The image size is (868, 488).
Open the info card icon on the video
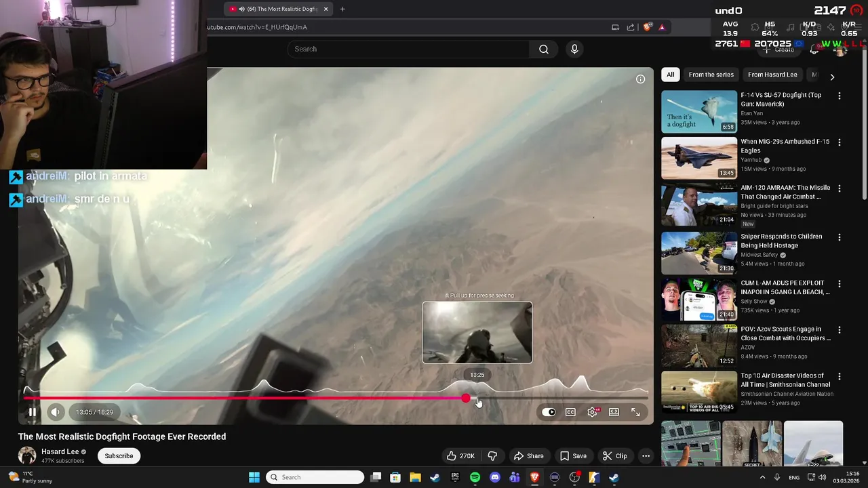point(640,79)
